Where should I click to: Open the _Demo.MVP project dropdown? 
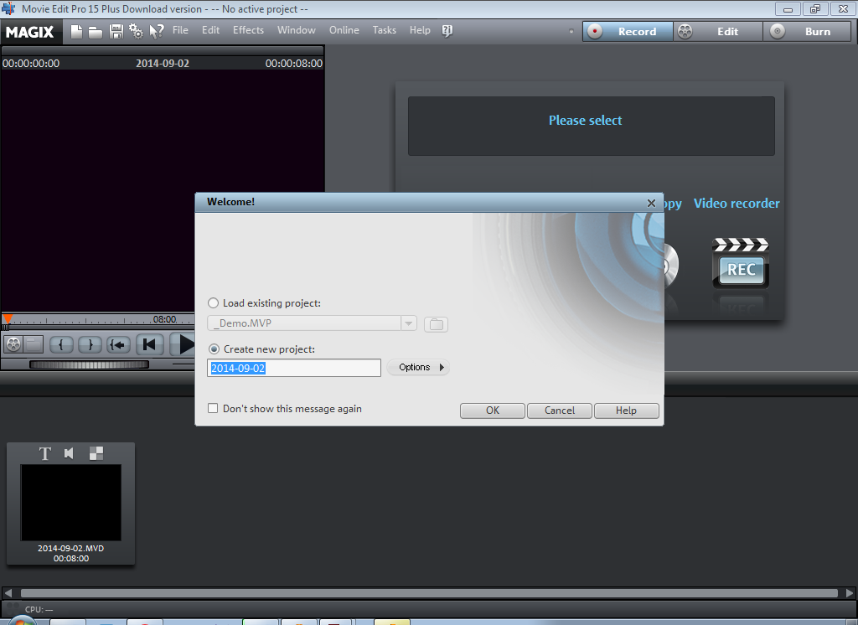tap(409, 323)
